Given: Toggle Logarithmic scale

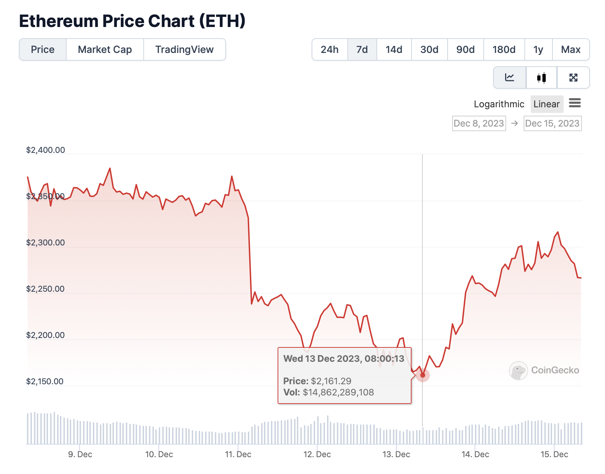Looking at the screenshot, I should coord(499,104).
